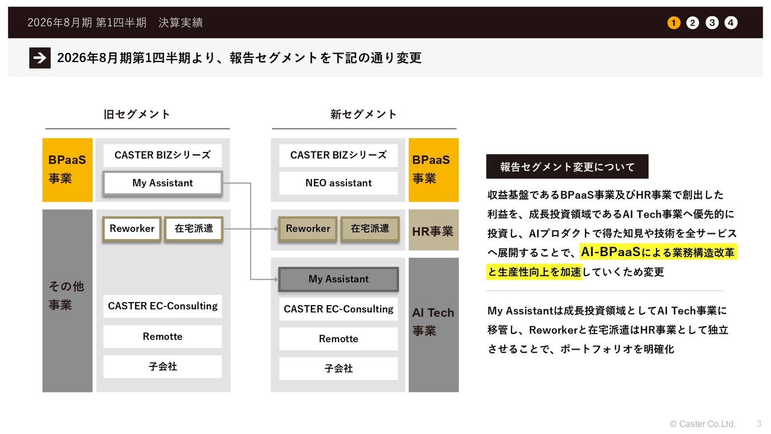Image resolution: width=771 pixels, height=434 pixels.
Task: Switch to slide tab numbered 2
Action: click(x=692, y=22)
